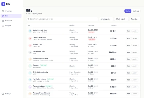Image resolution: width=144 pixels, height=98 pixels.
Task: Click the $412.37 amount
Action: click(113, 87)
